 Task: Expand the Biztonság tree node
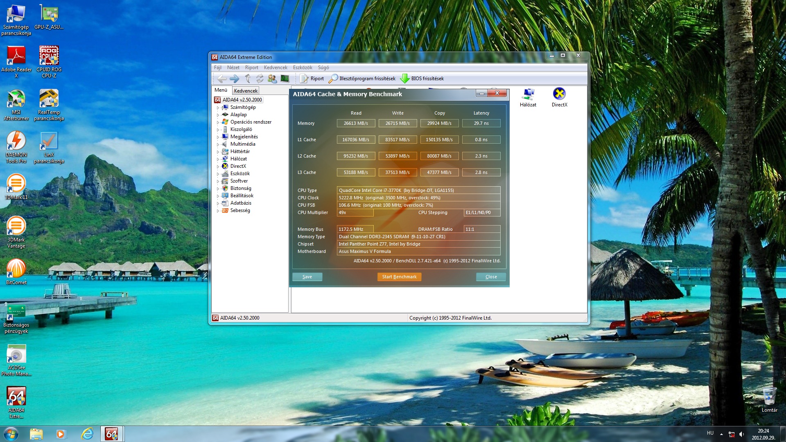(218, 189)
